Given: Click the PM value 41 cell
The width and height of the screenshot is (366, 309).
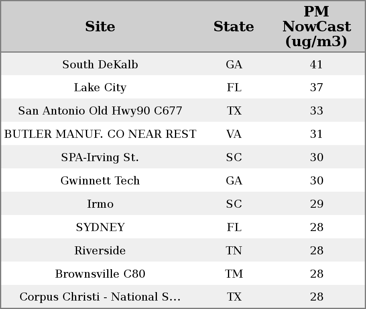Looking at the screenshot, I should click(x=316, y=65).
